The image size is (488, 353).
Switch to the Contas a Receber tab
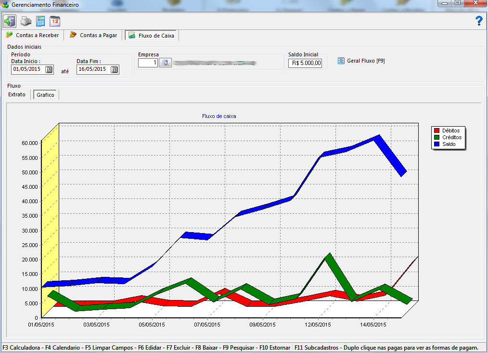click(x=33, y=35)
